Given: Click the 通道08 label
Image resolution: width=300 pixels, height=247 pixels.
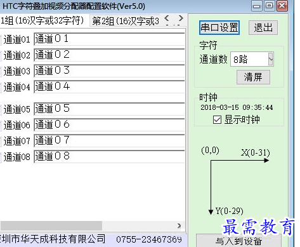Looking at the screenshot, I should point(17,157).
